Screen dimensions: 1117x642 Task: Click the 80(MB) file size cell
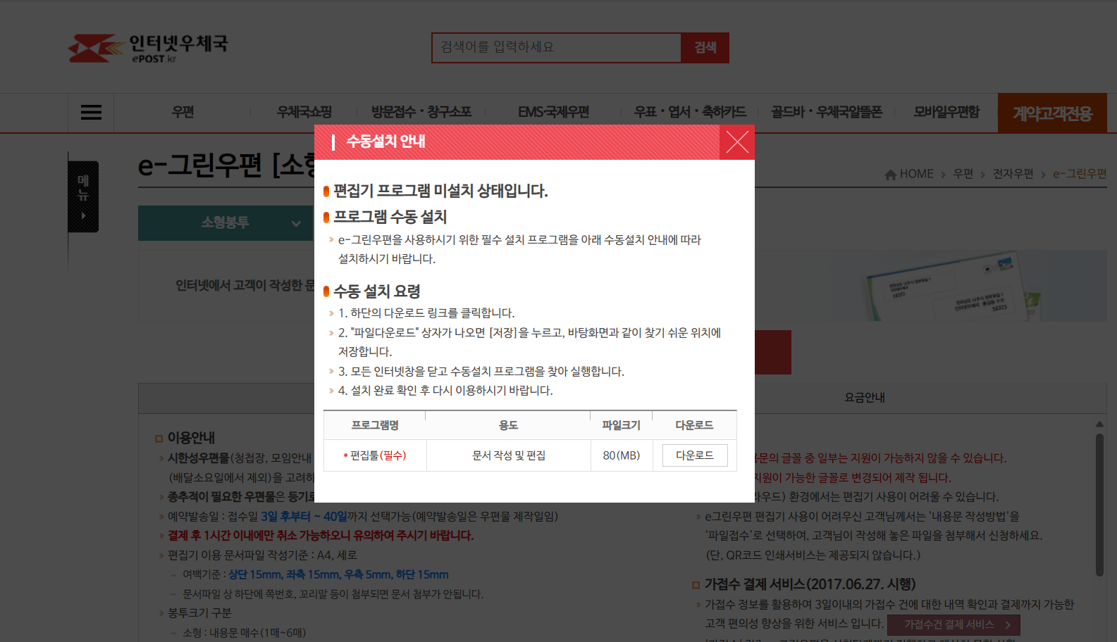tap(622, 455)
